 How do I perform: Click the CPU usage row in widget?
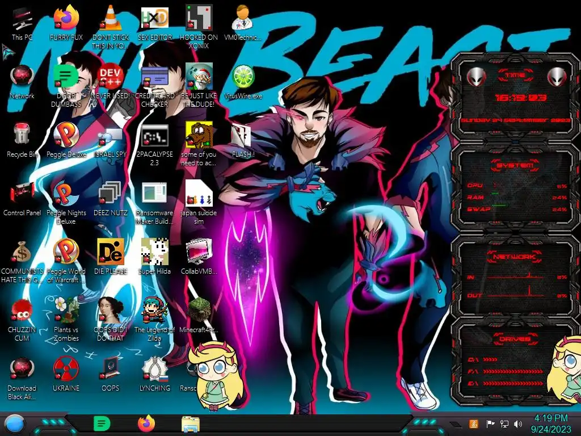click(x=516, y=186)
